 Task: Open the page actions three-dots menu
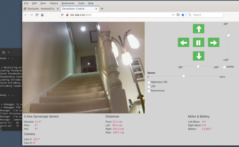(173, 15)
